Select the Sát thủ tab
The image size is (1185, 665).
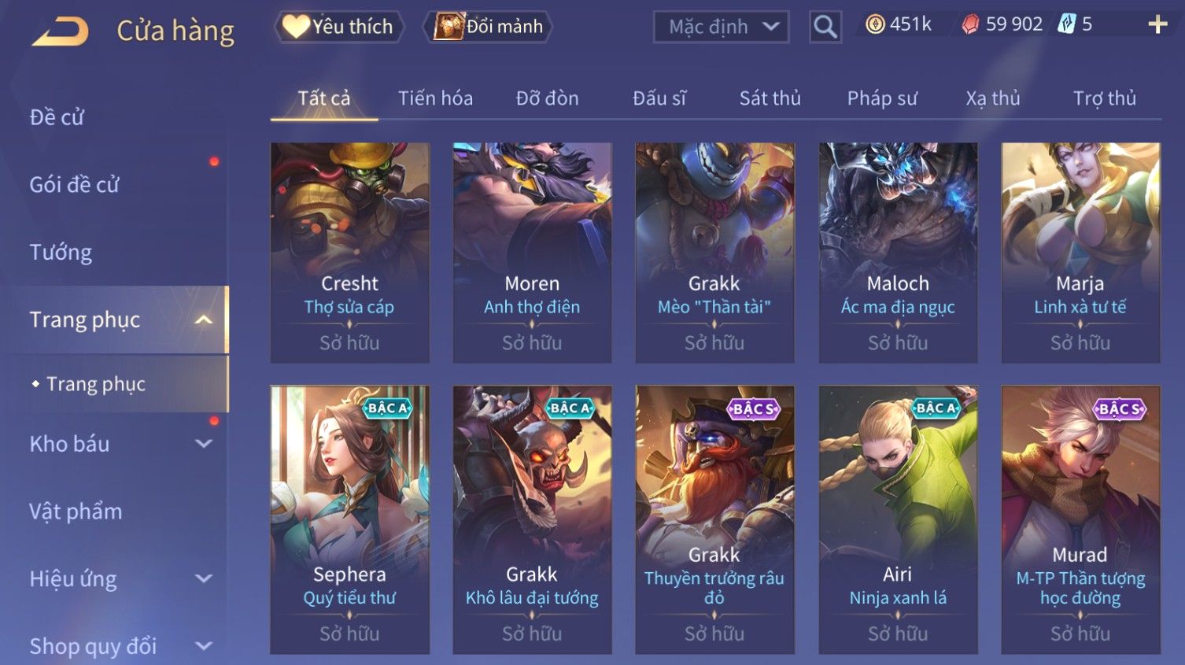pyautogui.click(x=770, y=98)
